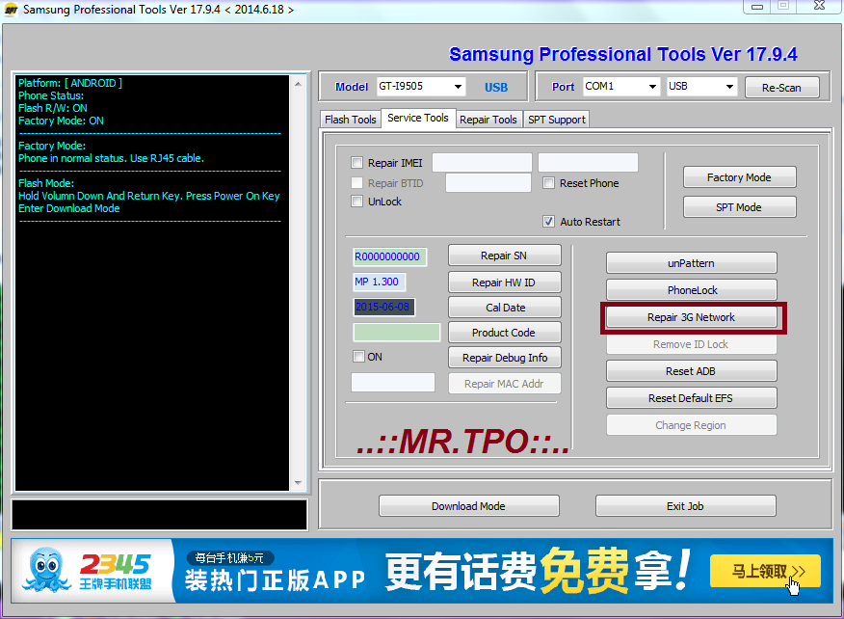Click the Repair Debug Info button
Image resolution: width=844 pixels, height=619 pixels.
tap(504, 357)
